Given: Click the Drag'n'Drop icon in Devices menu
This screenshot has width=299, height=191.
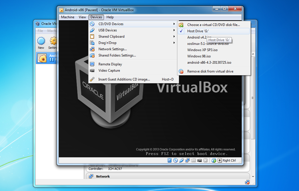Looking at the screenshot, I should tap(92, 43).
